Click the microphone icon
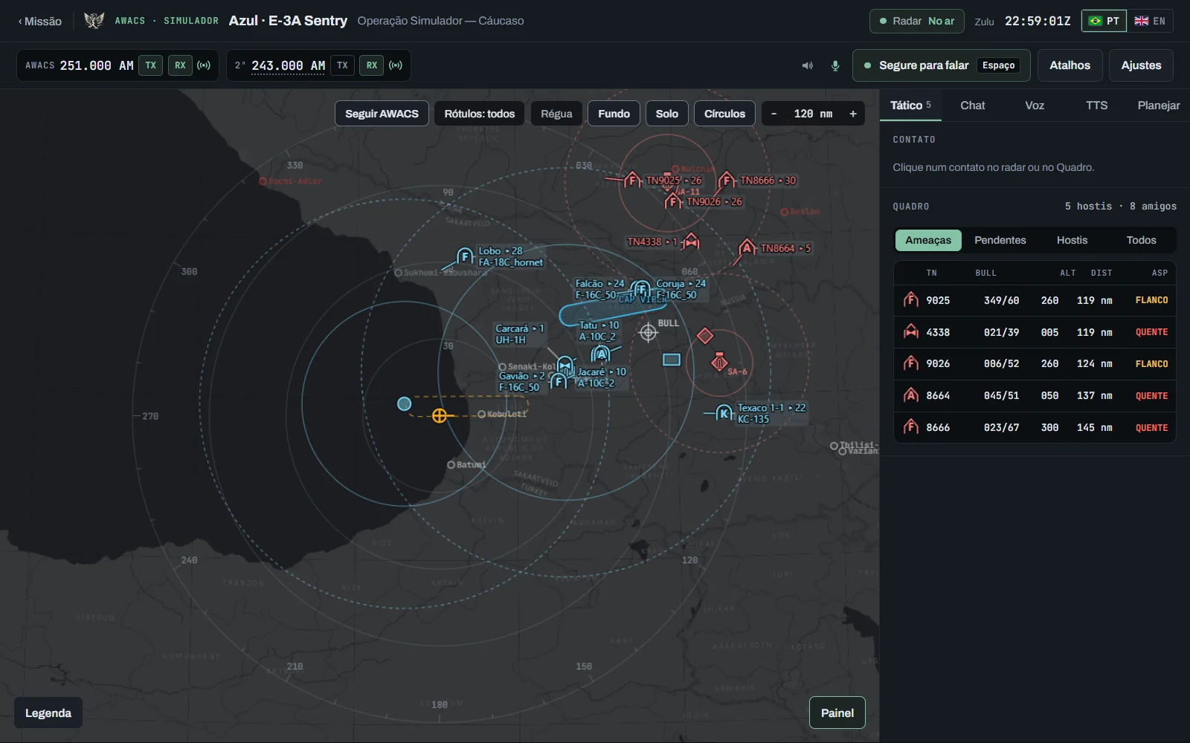Viewport: 1190px width, 743px height. coord(835,65)
